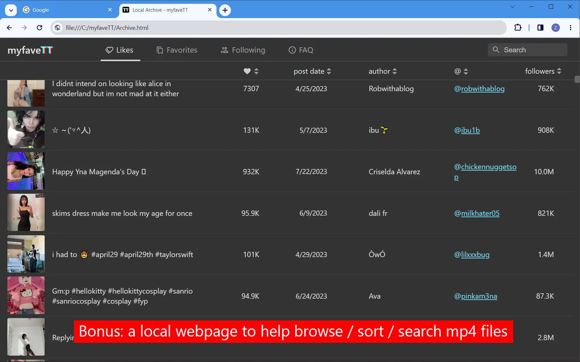
Task: Click the search magnifier icon
Action: pyautogui.click(x=496, y=50)
